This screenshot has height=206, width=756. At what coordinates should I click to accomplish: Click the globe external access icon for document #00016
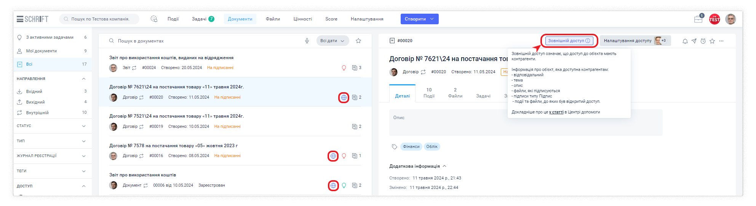point(333,156)
